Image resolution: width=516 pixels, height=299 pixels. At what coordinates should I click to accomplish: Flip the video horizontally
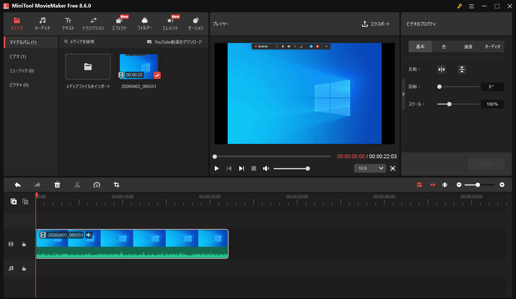[x=441, y=69]
